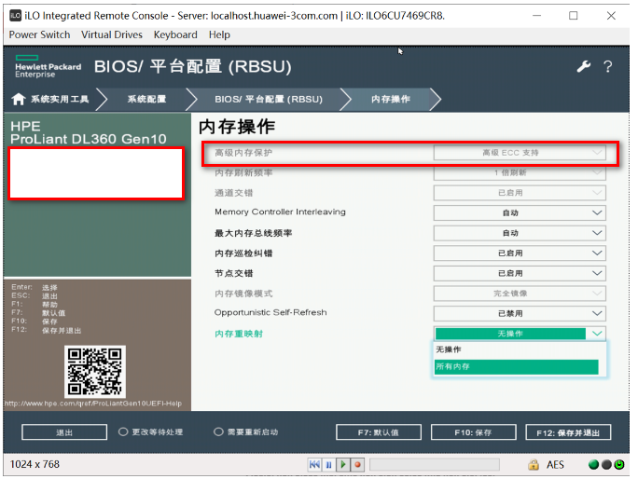Open the 节点交错 dropdown

point(520,273)
